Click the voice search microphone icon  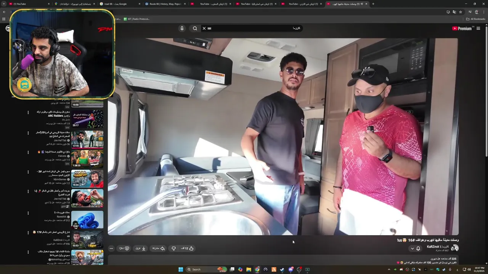pyautogui.click(x=182, y=28)
